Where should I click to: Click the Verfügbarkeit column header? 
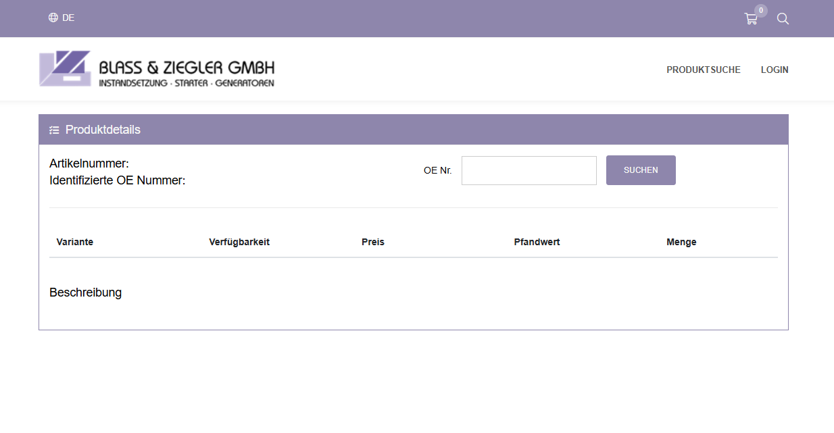click(x=239, y=242)
